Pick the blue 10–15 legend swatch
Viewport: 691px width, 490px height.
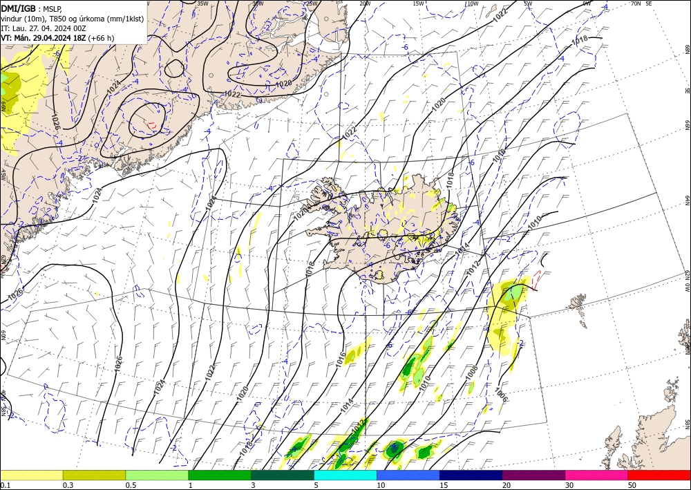[x=408, y=475]
